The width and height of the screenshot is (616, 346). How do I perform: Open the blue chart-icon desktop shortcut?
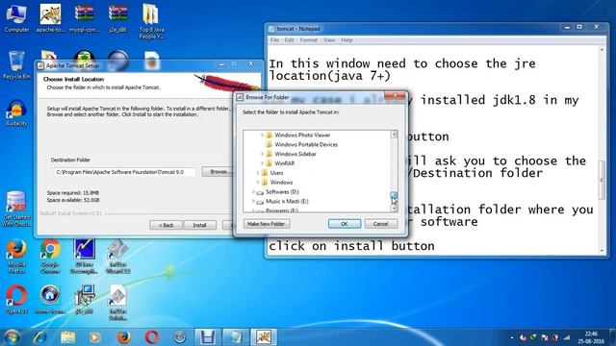coord(84,257)
